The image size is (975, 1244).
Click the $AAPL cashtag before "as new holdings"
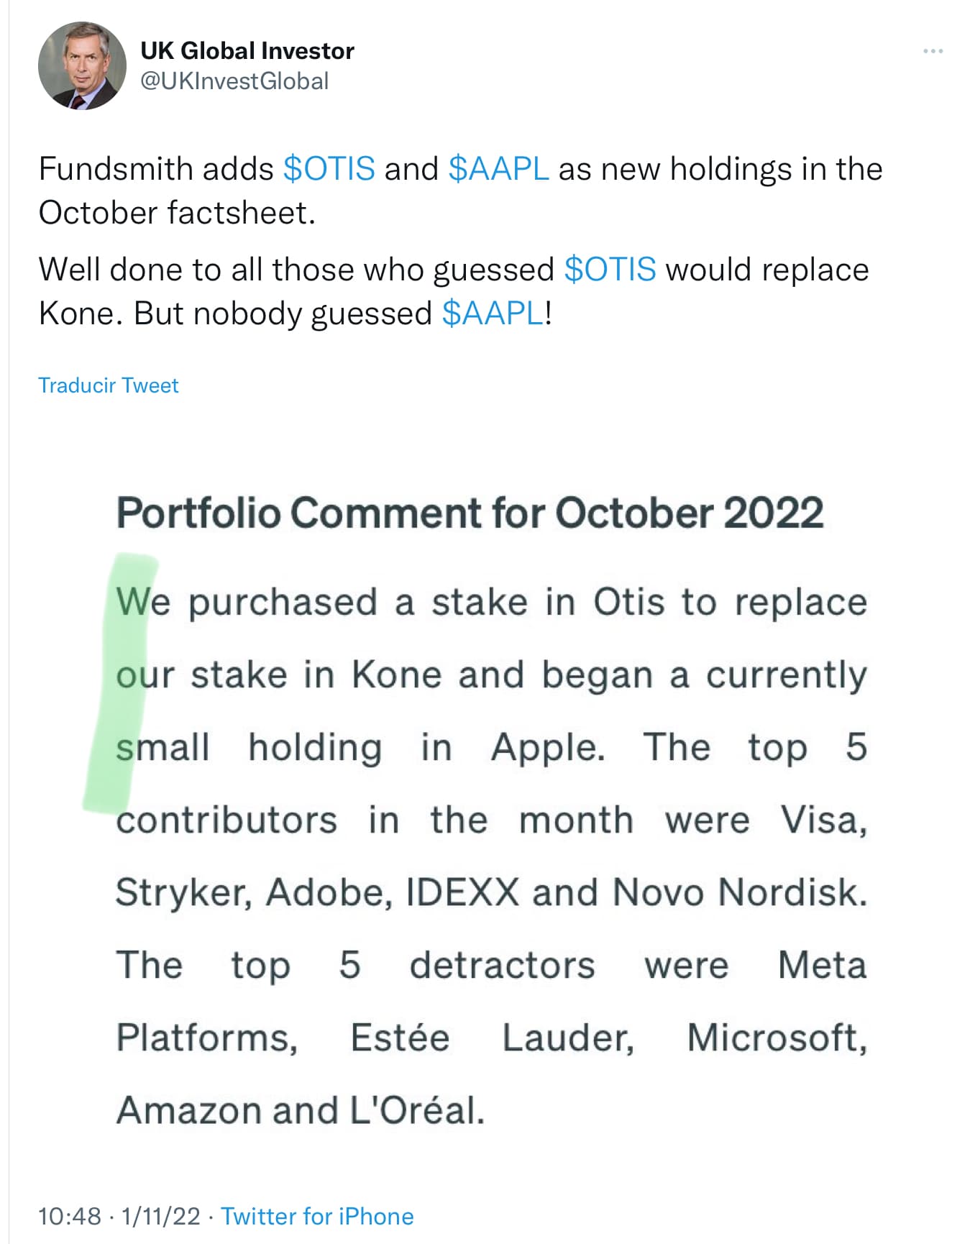coord(498,169)
